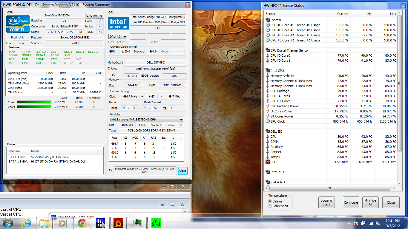The width and height of the screenshot is (408, 229).
Task: Switch to the HWiNFO taskbar icon
Action: (100, 223)
